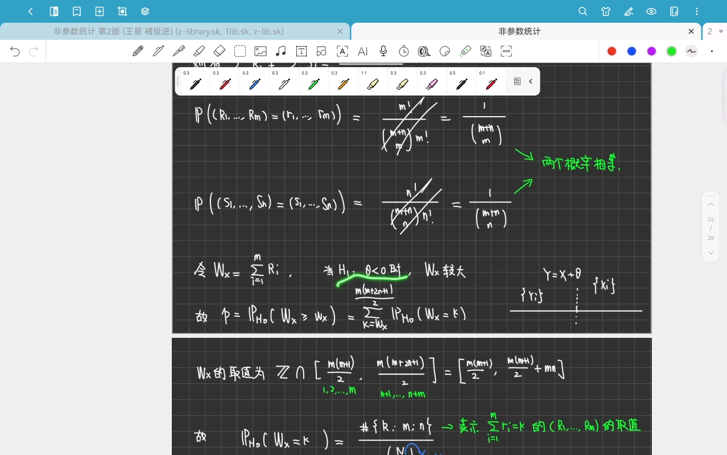
Task: Pick the blue color swatch
Action: (x=632, y=51)
